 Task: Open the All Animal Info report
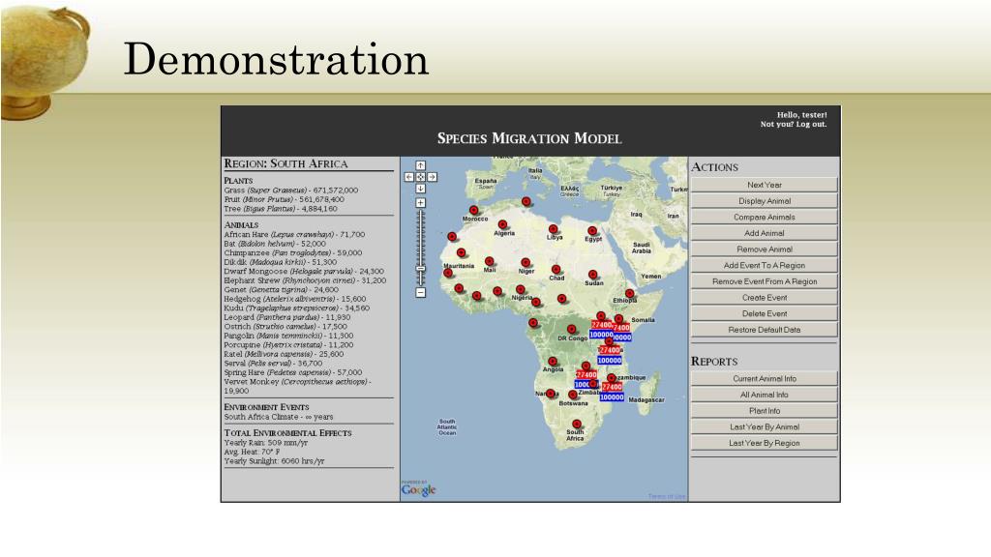pos(765,395)
